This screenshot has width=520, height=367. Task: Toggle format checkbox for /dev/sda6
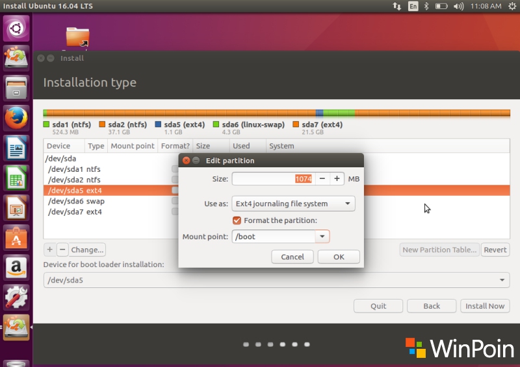(175, 201)
